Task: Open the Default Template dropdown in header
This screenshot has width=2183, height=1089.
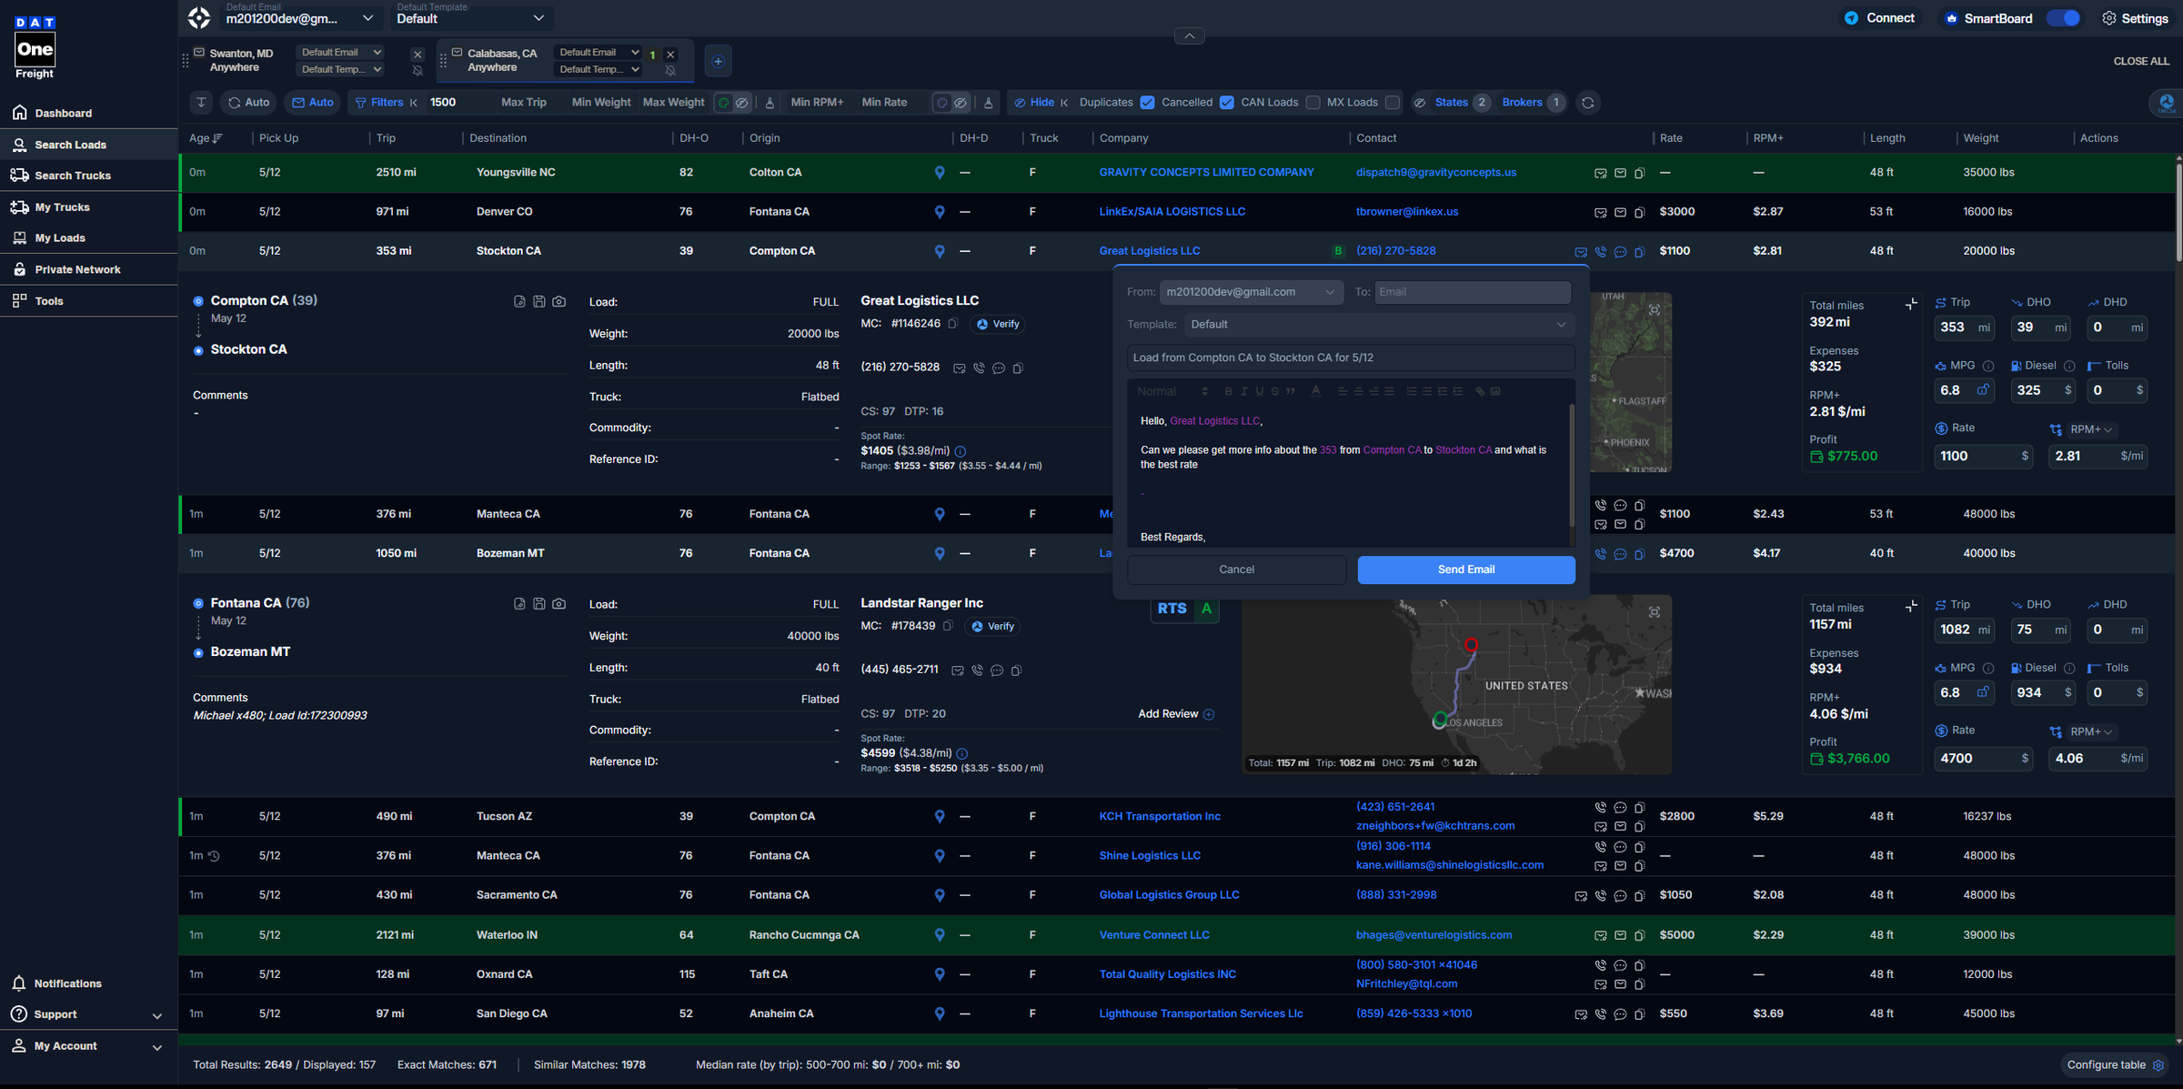Action: [x=471, y=18]
